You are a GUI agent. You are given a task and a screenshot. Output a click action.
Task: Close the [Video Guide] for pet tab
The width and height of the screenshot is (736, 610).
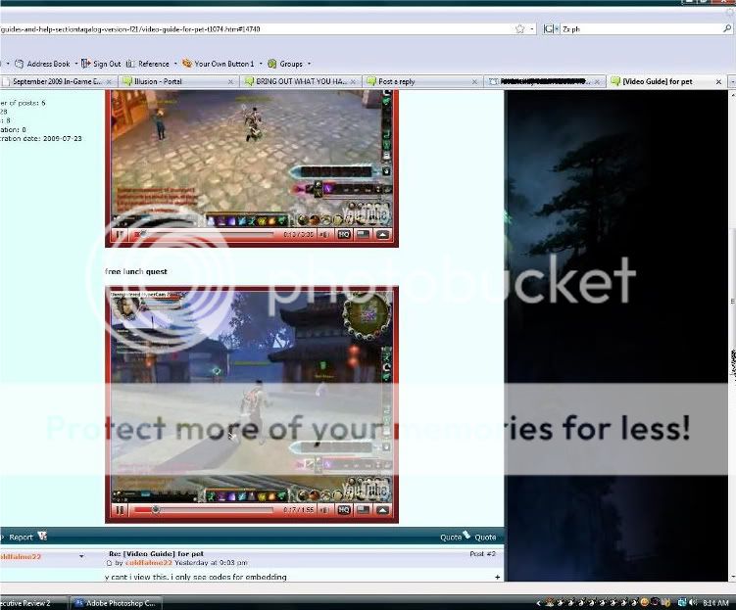(718, 82)
